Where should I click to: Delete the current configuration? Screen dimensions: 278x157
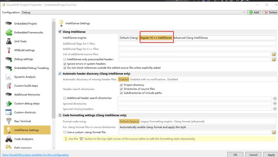click(270, 13)
